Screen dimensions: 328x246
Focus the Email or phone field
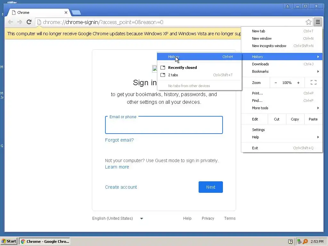pyautogui.click(x=164, y=125)
